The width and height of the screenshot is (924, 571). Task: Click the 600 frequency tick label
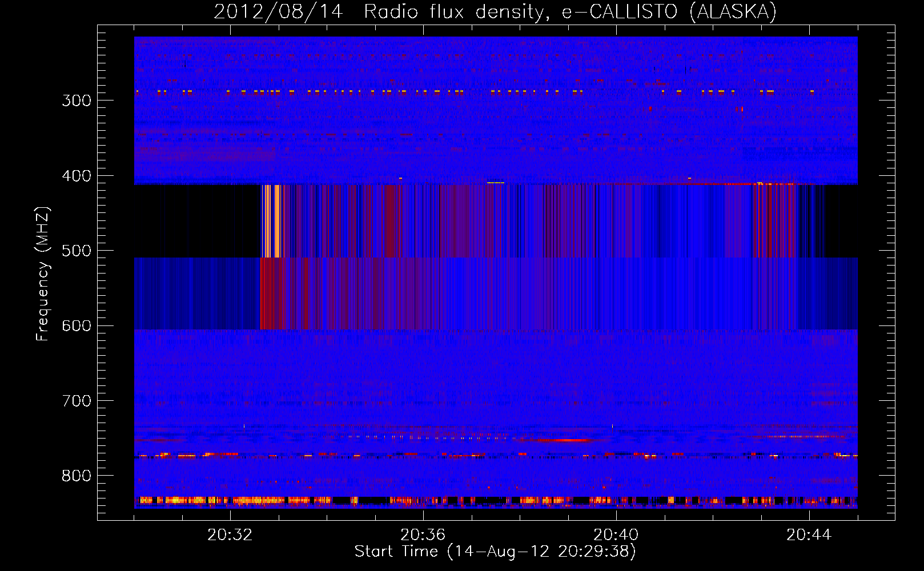point(77,326)
